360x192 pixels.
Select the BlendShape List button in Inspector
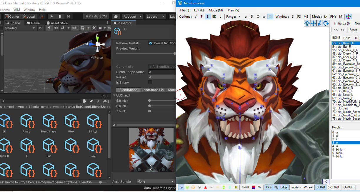pos(153,90)
